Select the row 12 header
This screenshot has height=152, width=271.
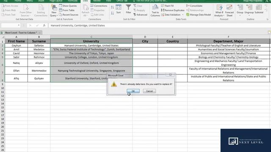coord(3,96)
